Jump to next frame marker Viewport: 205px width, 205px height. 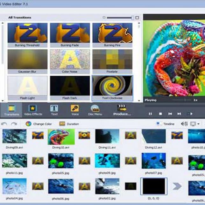[x=179, y=114]
